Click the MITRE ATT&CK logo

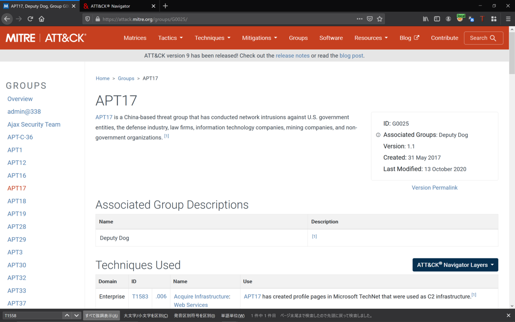click(46, 38)
